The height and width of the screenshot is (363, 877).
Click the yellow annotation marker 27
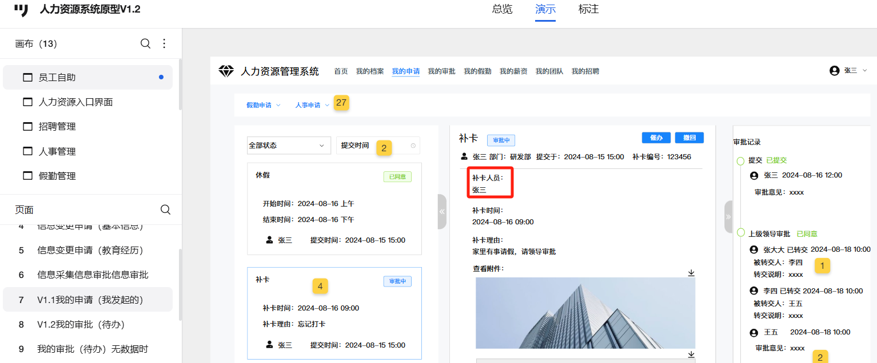[341, 103]
